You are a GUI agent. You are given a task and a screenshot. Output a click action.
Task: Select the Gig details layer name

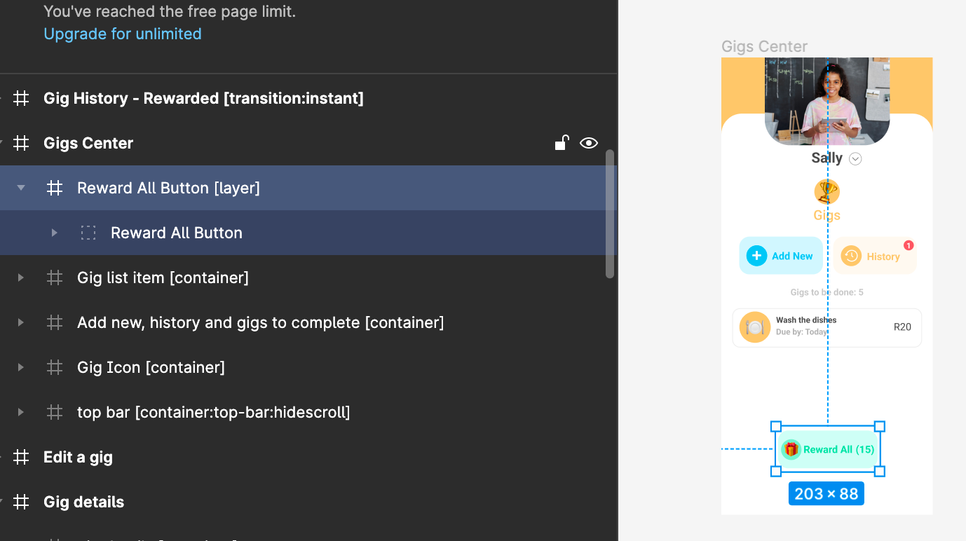tap(83, 502)
